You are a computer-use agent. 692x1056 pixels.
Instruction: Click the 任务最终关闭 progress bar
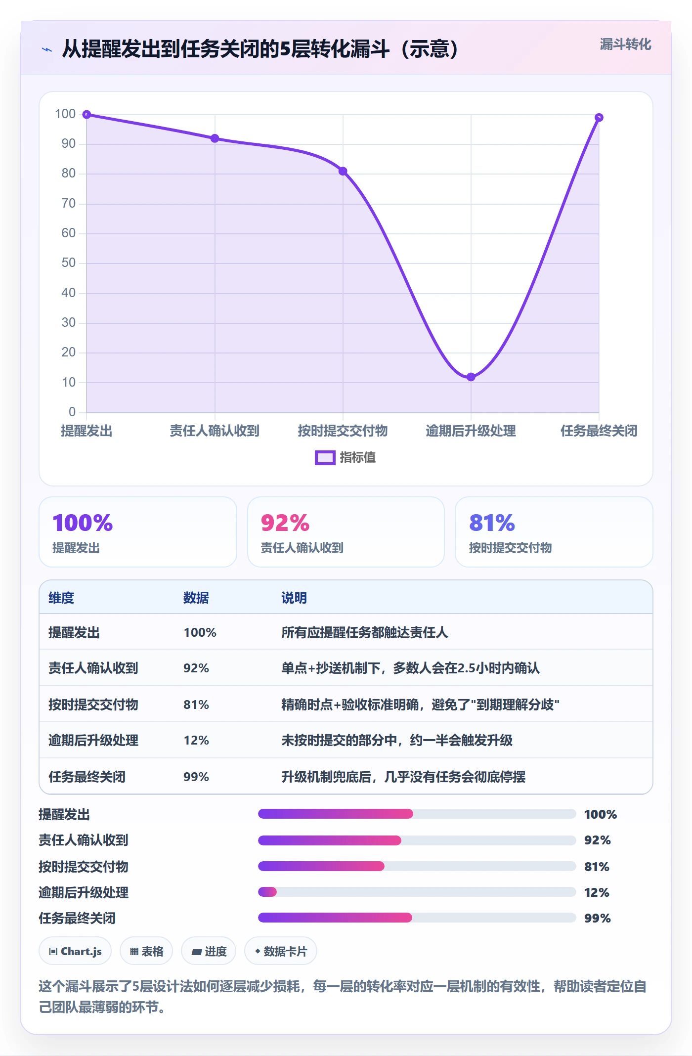[x=417, y=918]
